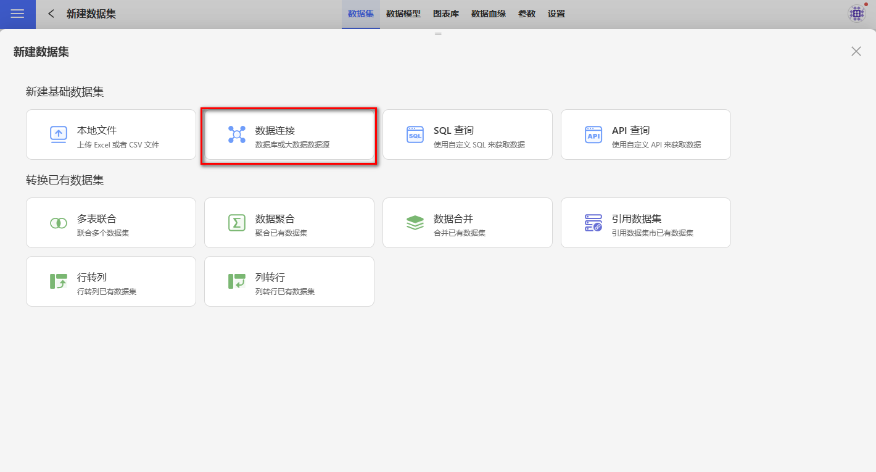
Task: Click the 行转列 pivot icon
Action: pos(59,281)
